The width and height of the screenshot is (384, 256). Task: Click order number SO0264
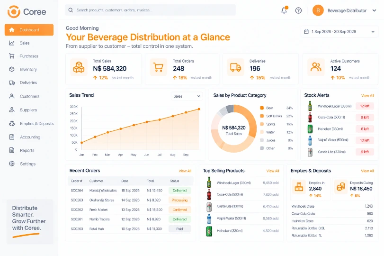coord(77,191)
